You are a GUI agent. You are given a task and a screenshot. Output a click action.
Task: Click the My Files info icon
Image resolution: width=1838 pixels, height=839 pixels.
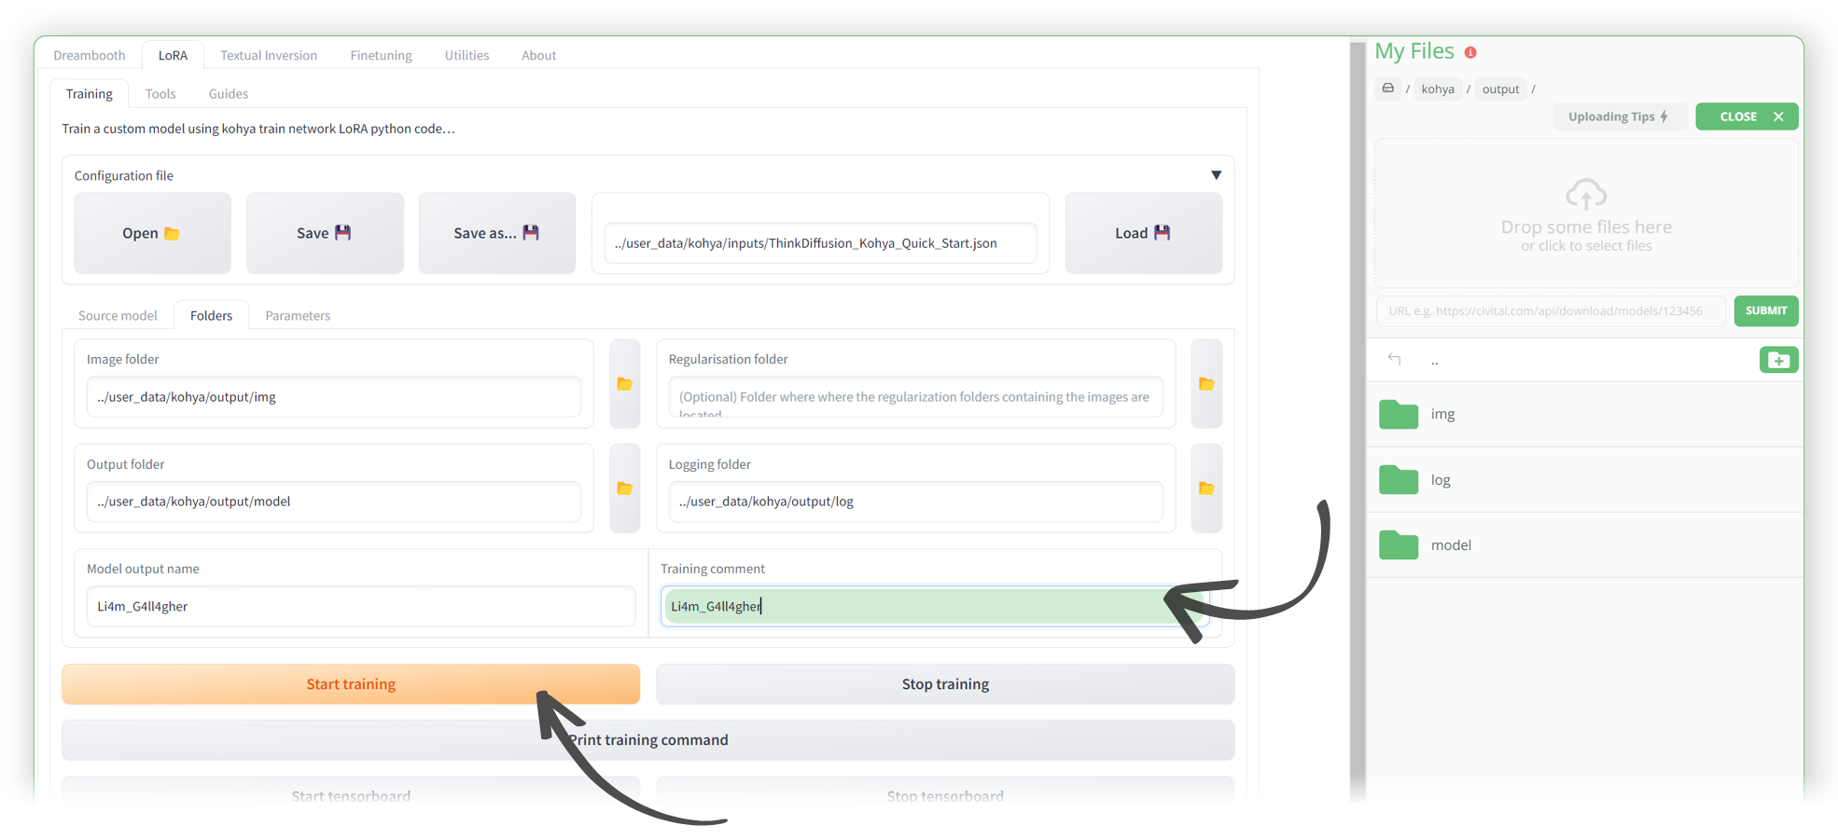tap(1470, 52)
